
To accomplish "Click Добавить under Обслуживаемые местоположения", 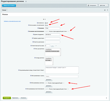I will 49,92.
